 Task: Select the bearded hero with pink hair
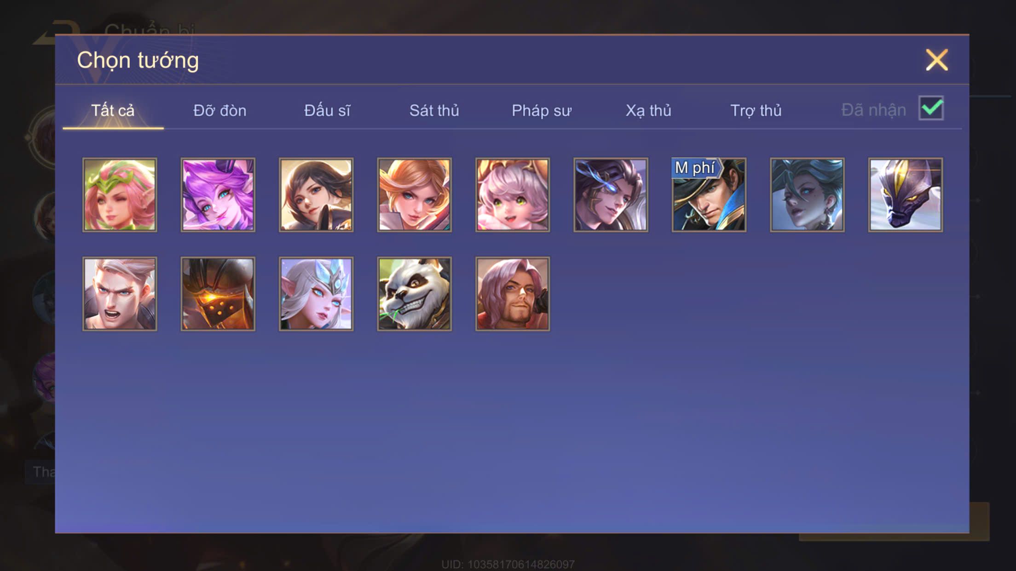point(513,294)
